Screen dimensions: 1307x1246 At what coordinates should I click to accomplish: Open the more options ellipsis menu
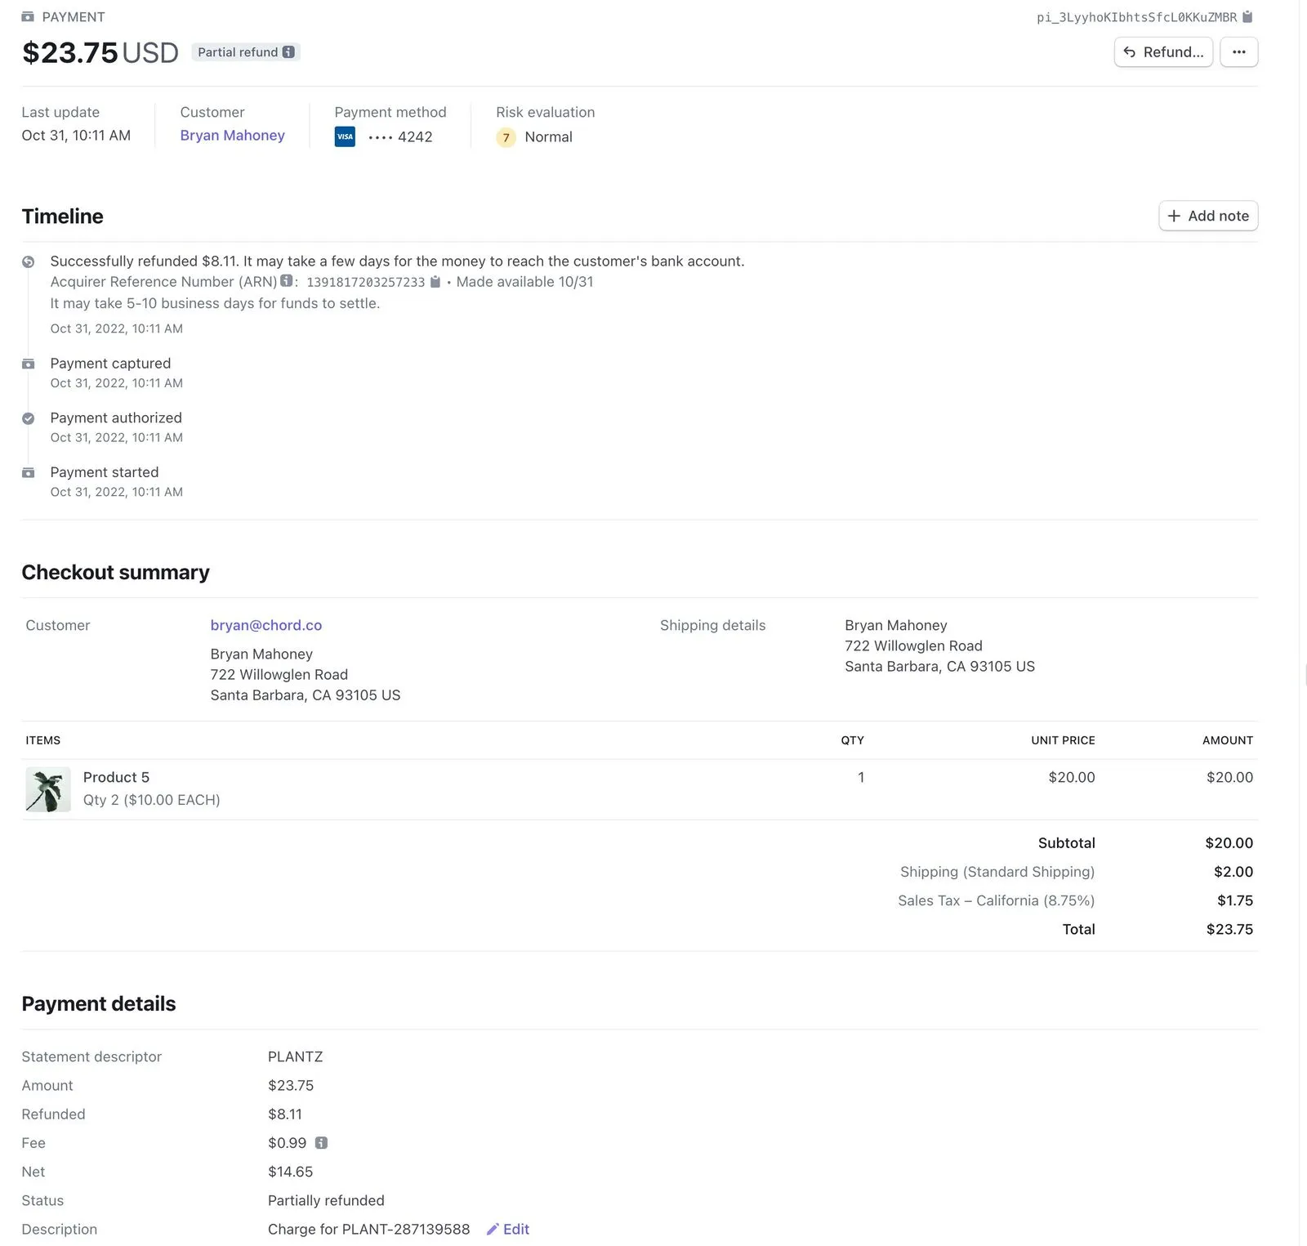point(1239,52)
